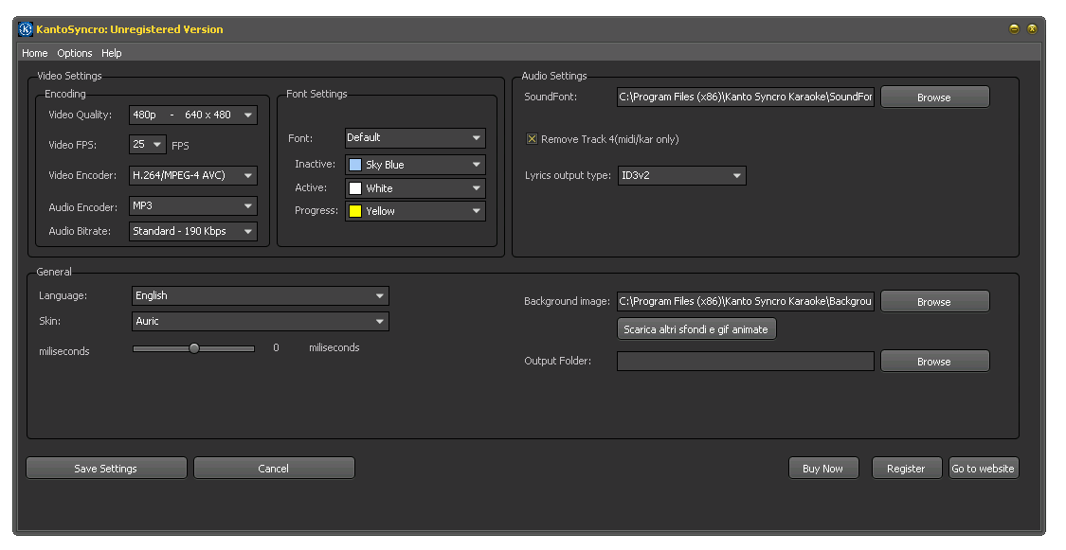Open Inactive color dropdown showing Sky Blue
This screenshot has width=1066, height=550.
pos(415,165)
